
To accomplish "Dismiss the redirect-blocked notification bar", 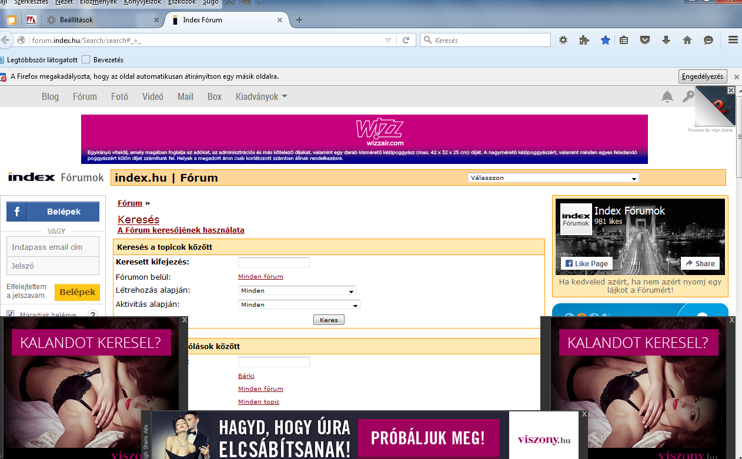I will (x=736, y=76).
